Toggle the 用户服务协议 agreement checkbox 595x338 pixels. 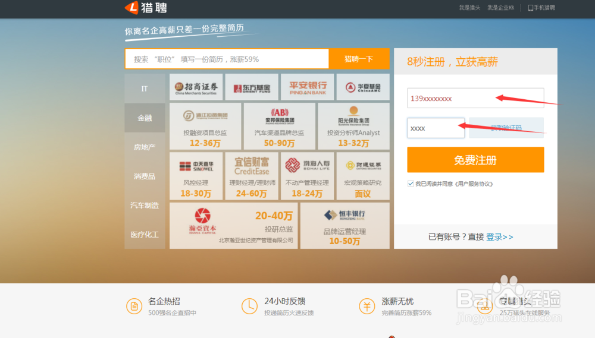(411, 184)
